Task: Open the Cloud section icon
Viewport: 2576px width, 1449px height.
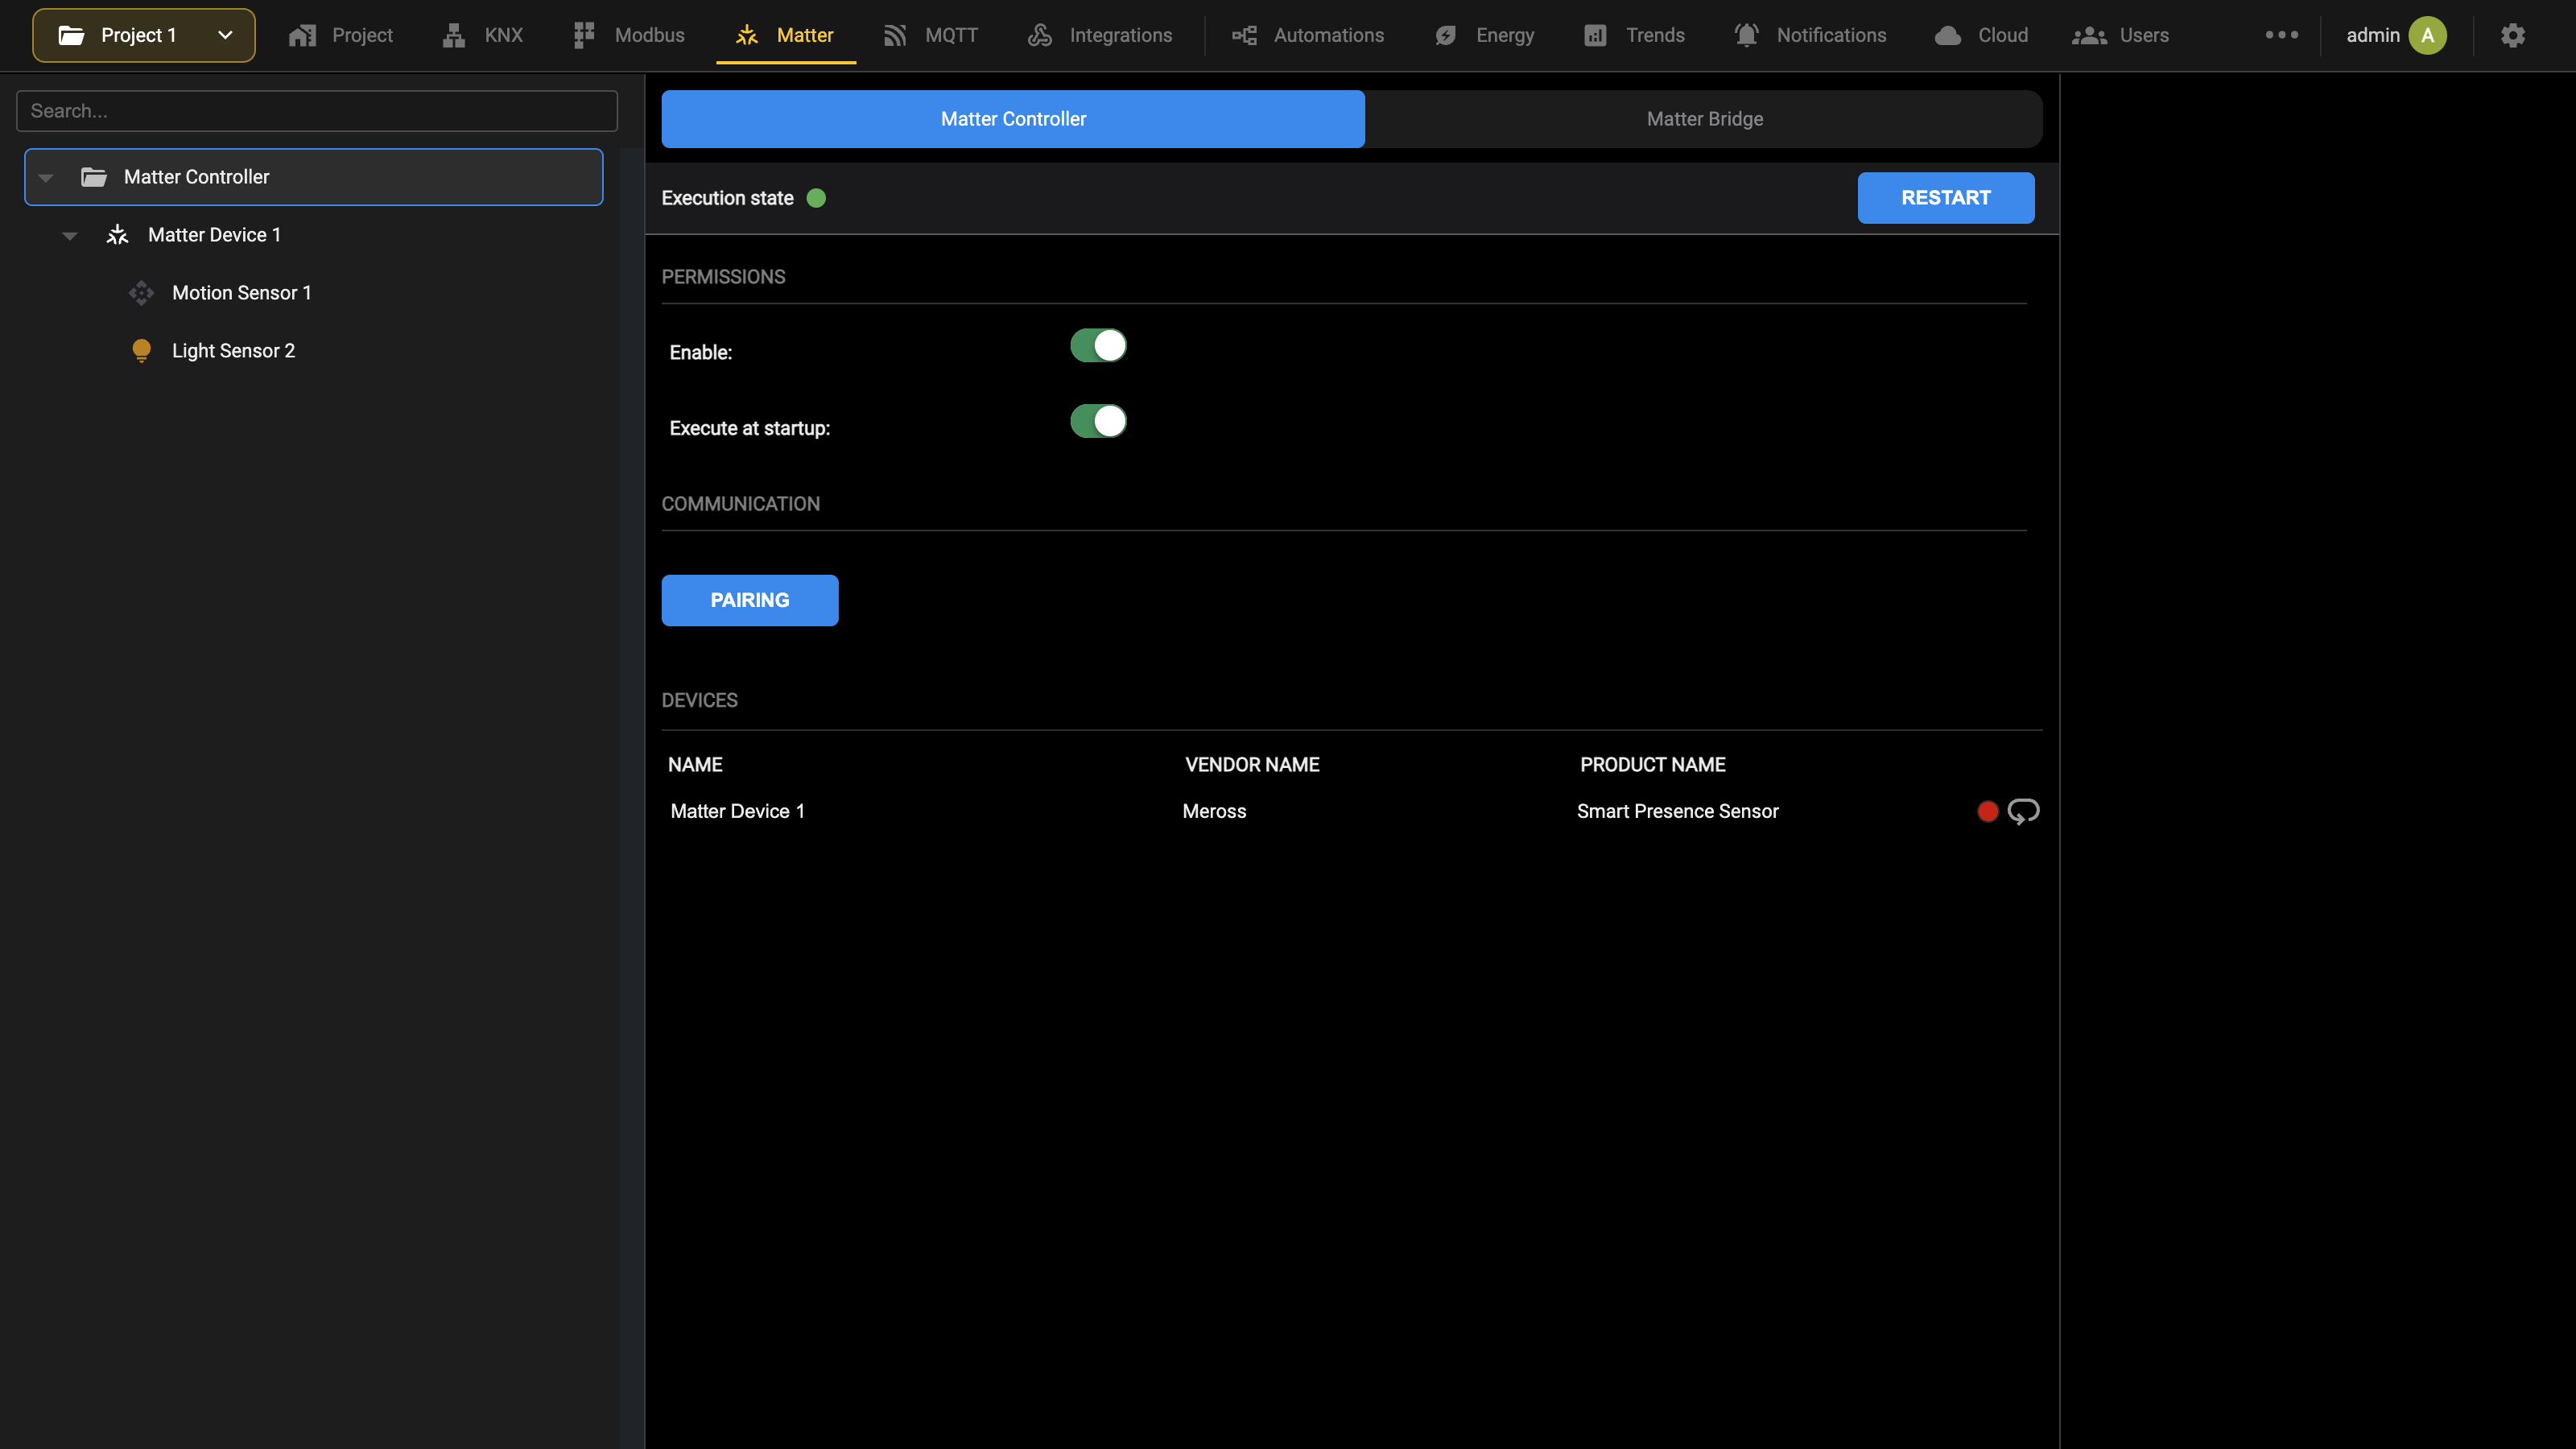Action: (x=1947, y=35)
